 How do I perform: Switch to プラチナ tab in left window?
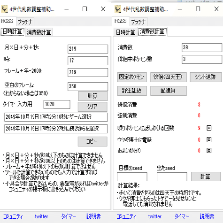[25, 22]
